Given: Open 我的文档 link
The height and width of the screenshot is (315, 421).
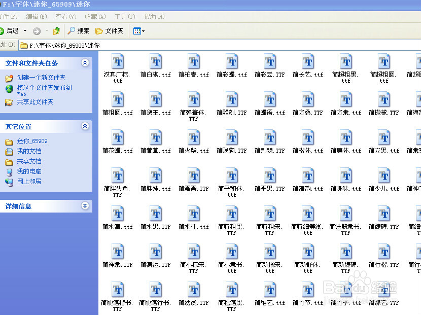Looking at the screenshot, I should tap(29, 151).
